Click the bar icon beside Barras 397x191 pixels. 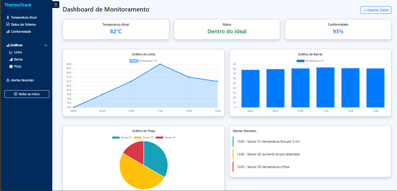click(11, 59)
